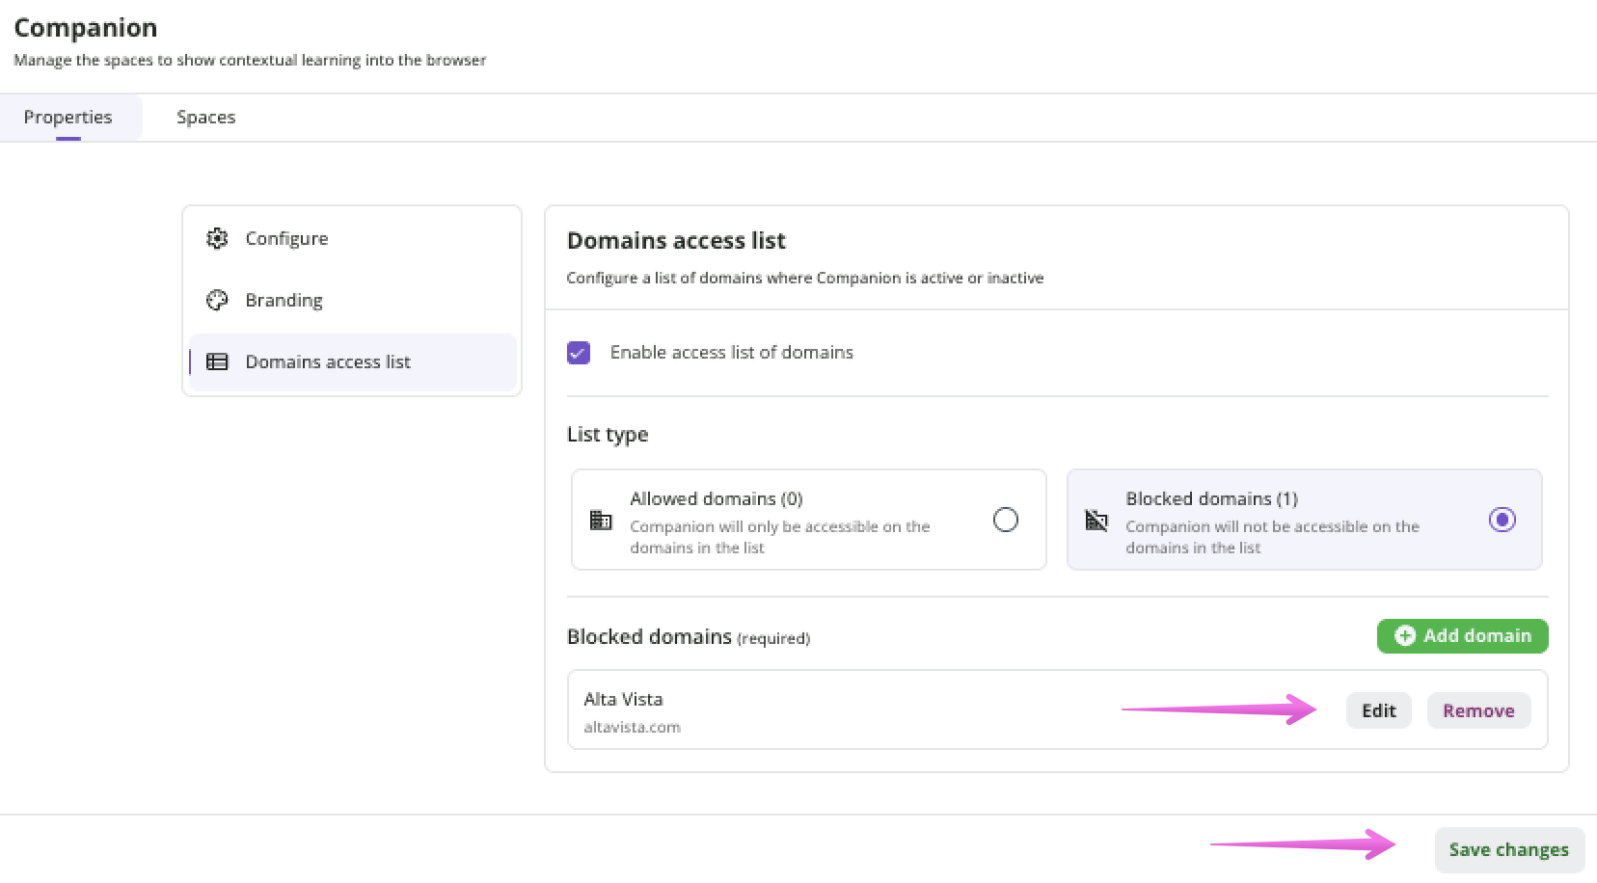The image size is (1597, 883).
Task: Open the Configure section in sidebar
Action: (x=286, y=238)
